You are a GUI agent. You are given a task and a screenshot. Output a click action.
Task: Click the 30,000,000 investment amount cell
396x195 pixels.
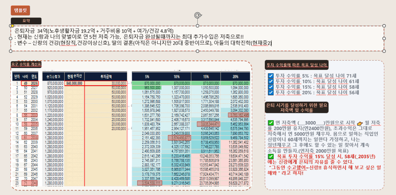[106, 83]
